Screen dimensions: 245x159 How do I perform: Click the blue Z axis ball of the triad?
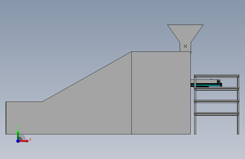coord(18,141)
